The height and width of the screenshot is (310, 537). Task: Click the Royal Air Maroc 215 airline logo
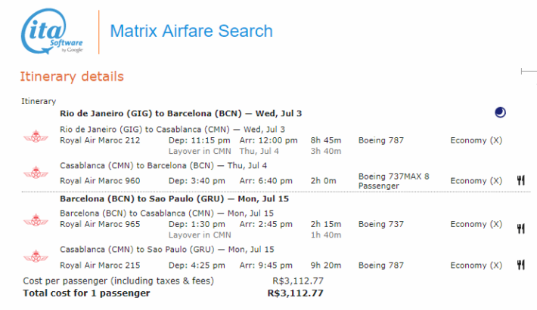(x=36, y=256)
